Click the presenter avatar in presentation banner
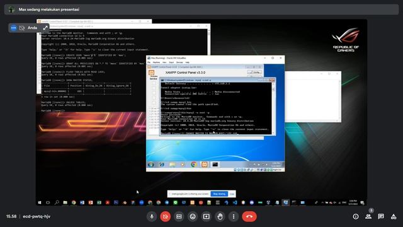403x227 pixels. (11, 9)
